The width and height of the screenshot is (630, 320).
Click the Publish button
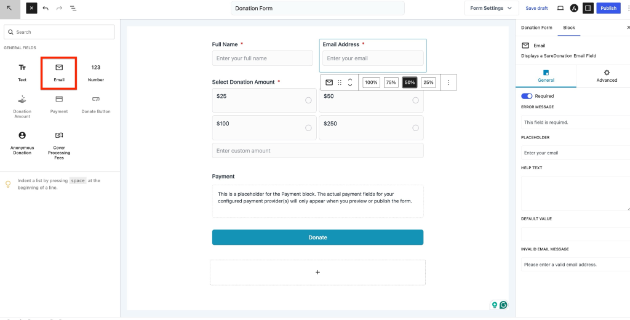tap(608, 8)
